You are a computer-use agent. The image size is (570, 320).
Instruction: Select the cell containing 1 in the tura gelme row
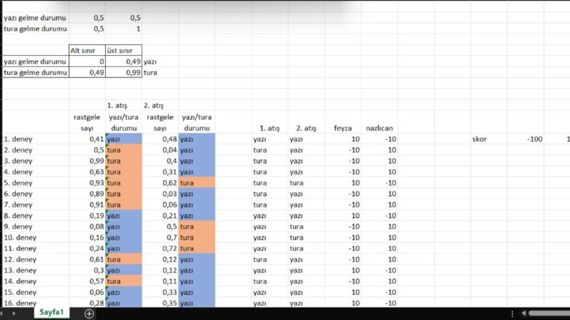click(124, 29)
